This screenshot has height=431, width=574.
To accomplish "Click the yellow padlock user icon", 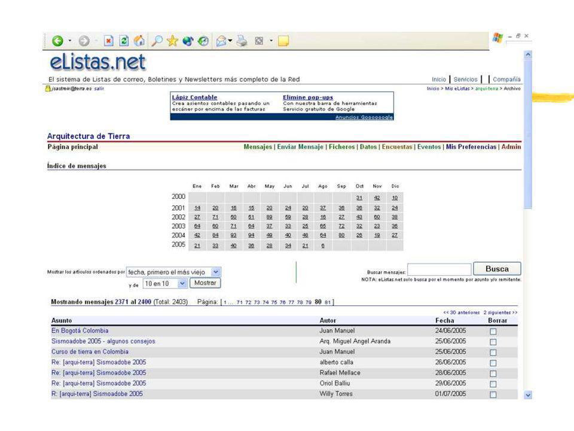I will (48, 89).
